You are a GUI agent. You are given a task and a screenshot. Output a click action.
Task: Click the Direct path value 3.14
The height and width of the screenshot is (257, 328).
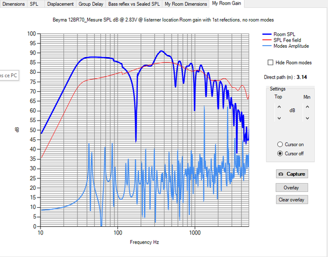(302, 77)
